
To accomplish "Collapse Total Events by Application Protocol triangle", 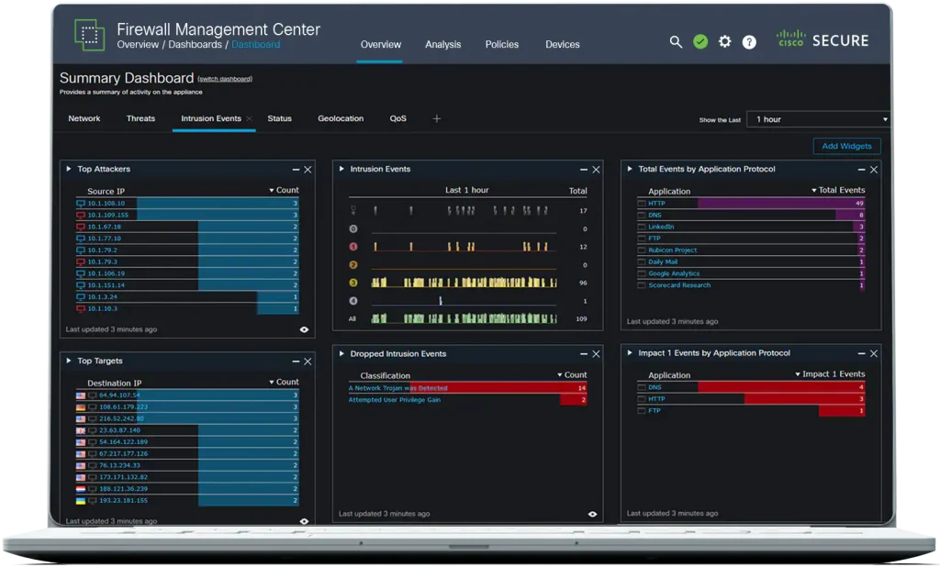I will (630, 169).
